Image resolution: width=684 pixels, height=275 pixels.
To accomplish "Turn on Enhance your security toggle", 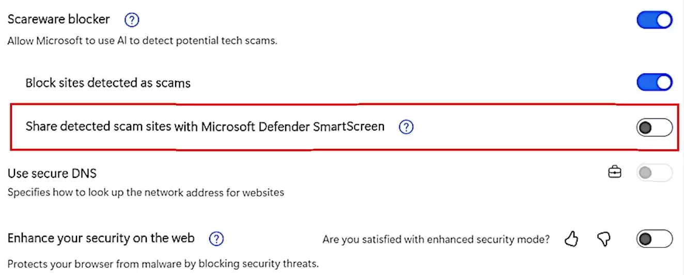I will tap(655, 239).
